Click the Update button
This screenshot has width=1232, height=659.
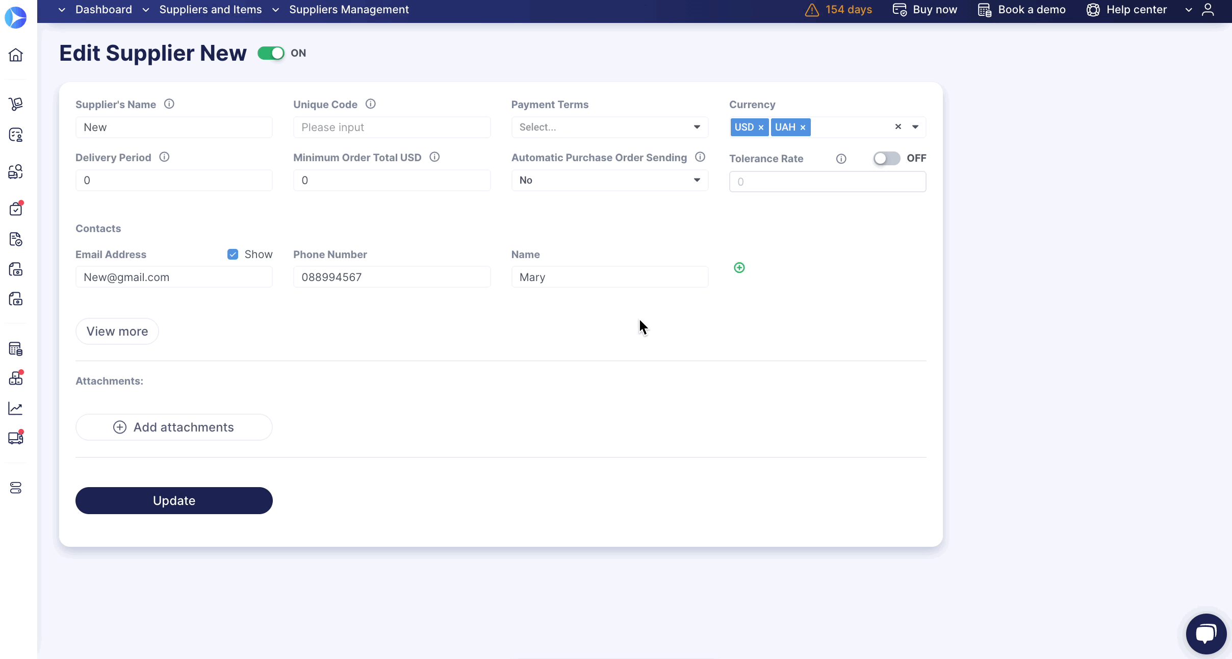coord(174,500)
